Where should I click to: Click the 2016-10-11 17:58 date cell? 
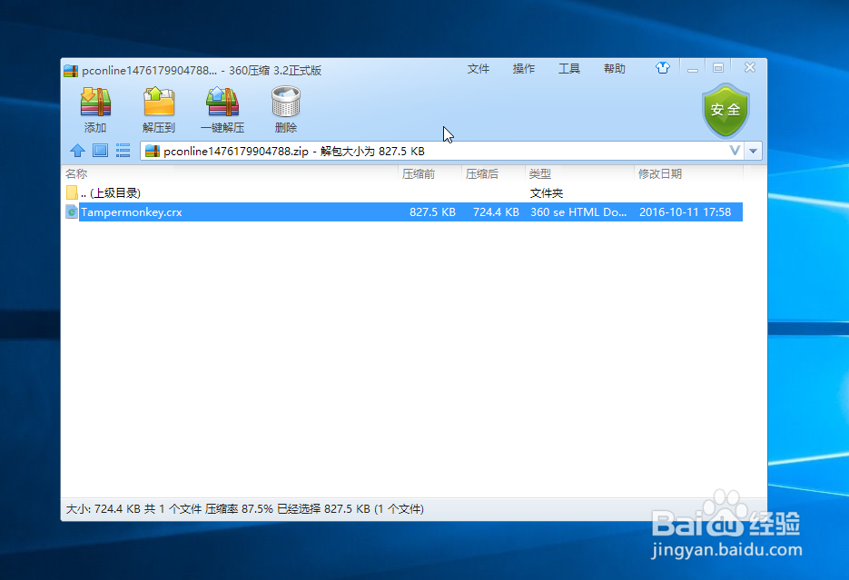click(685, 212)
